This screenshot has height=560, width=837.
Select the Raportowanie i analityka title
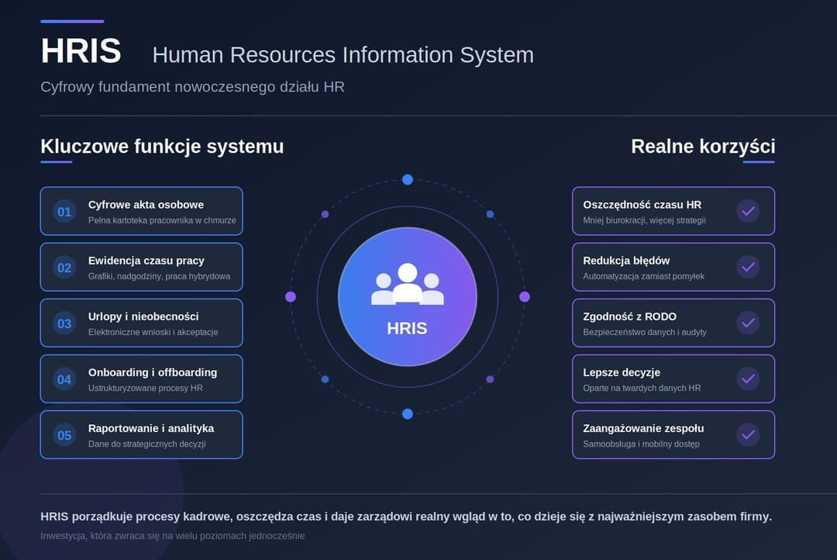tap(151, 429)
